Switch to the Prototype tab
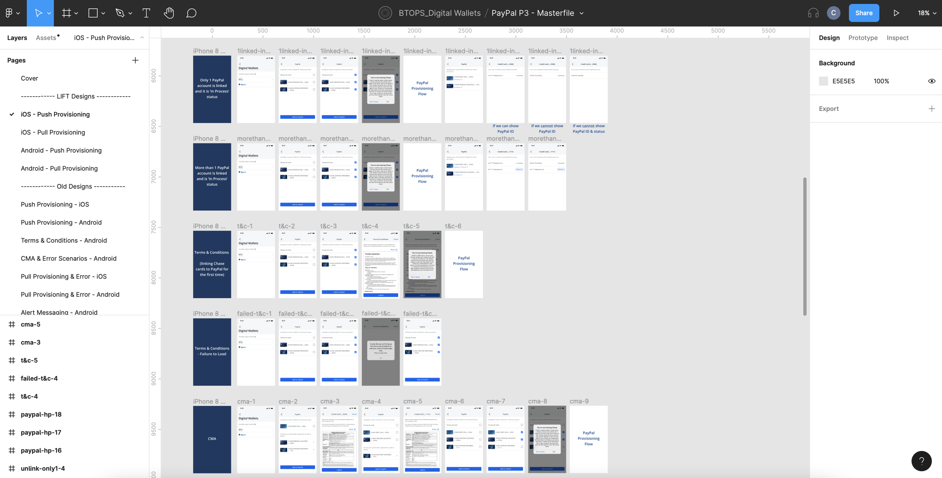The width and height of the screenshot is (942, 478). pyautogui.click(x=863, y=38)
